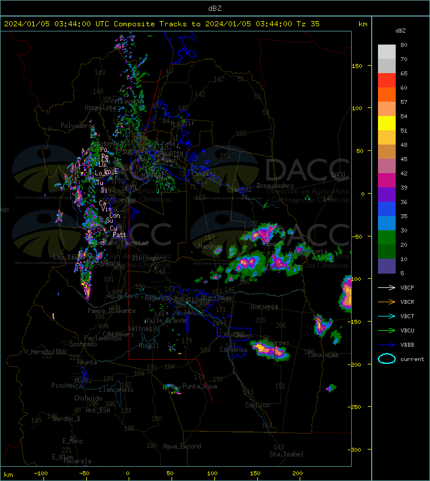430x481 pixels.
Task: Click the Sta.Isabel map label
Action: coord(286,454)
